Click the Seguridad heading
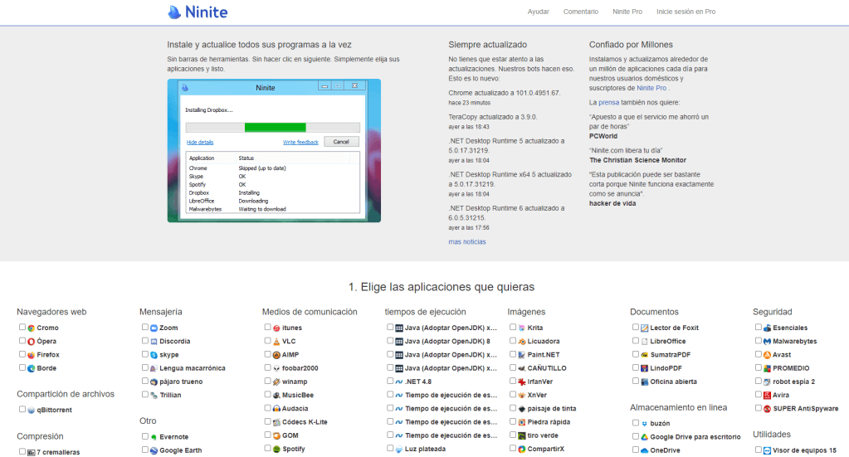Image resolution: width=849 pixels, height=457 pixels. click(772, 312)
